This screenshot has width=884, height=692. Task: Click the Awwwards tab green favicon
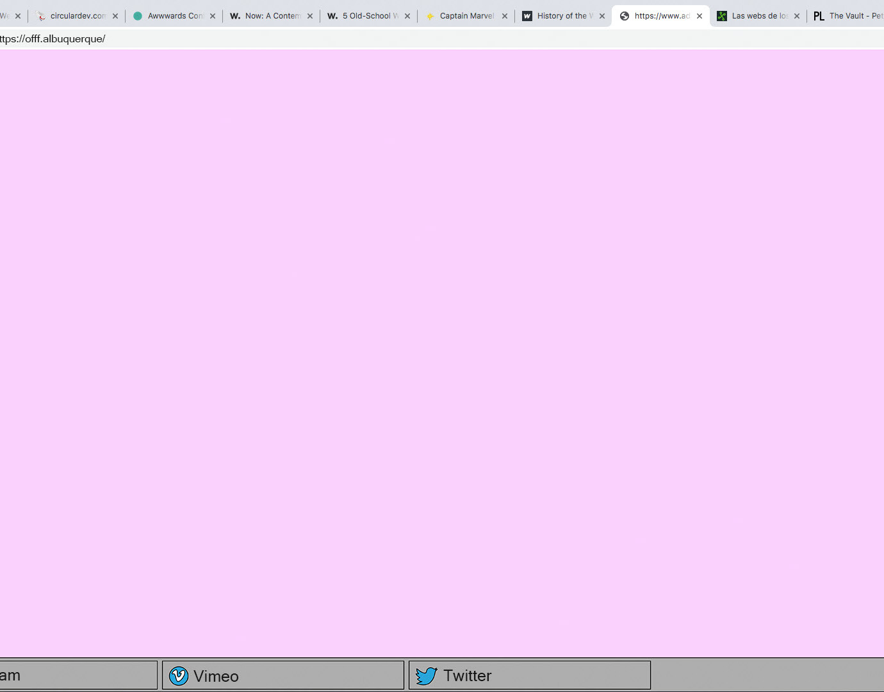(138, 16)
